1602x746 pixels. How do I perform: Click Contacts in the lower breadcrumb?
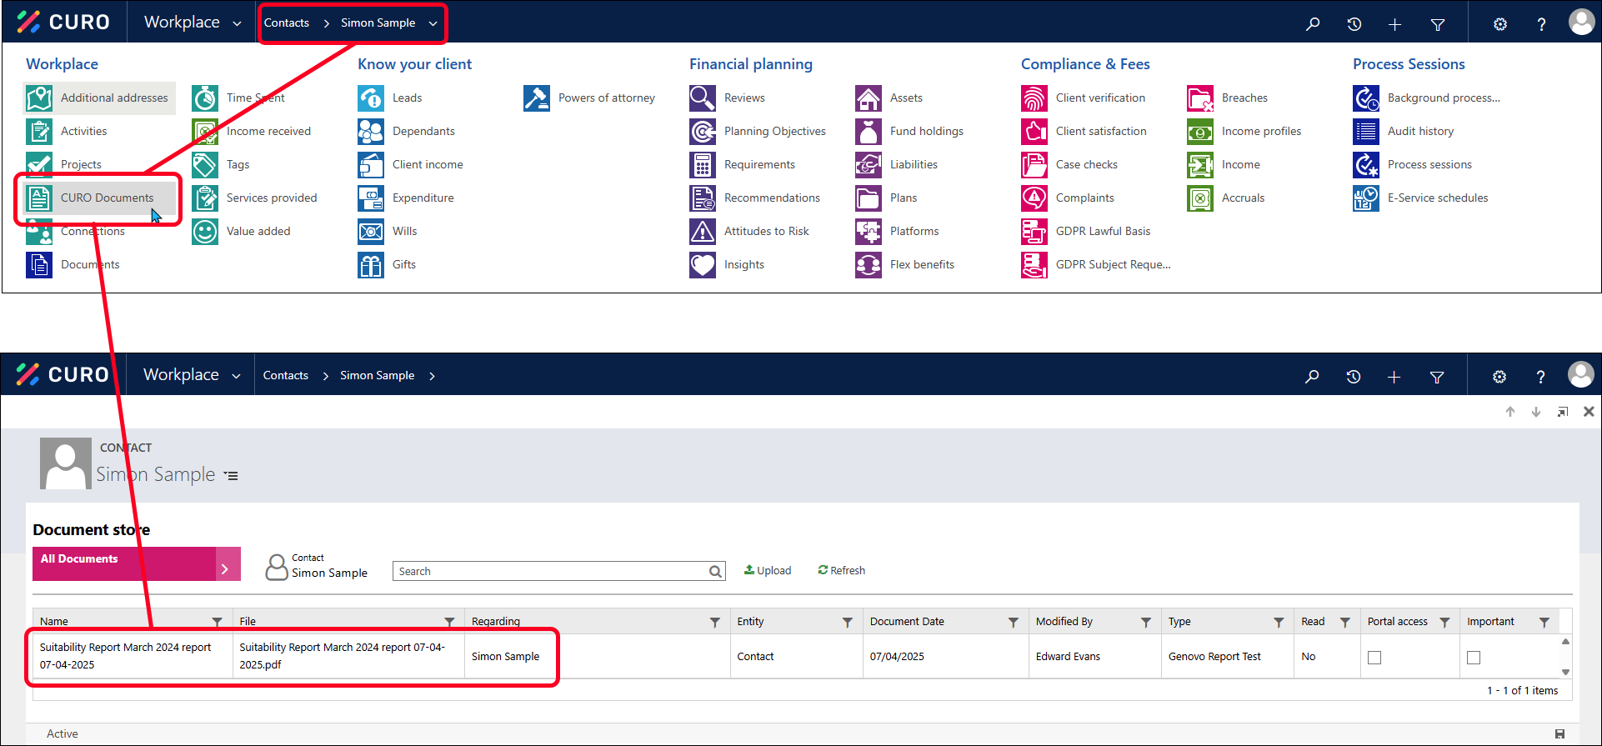click(x=286, y=375)
